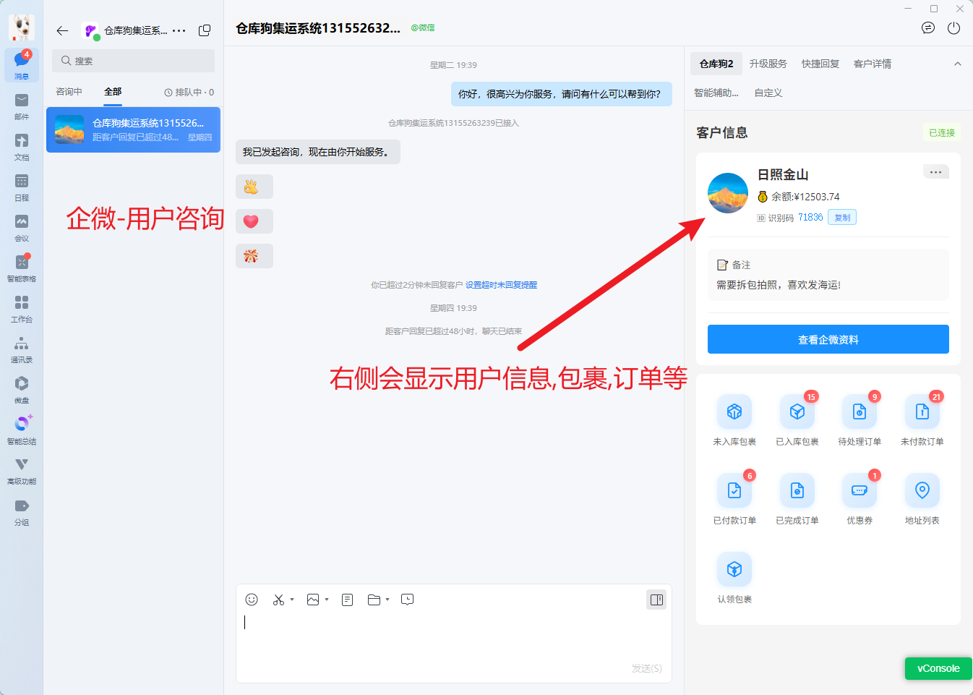Select the 自定义 tab
The width and height of the screenshot is (973, 695).
coord(768,93)
